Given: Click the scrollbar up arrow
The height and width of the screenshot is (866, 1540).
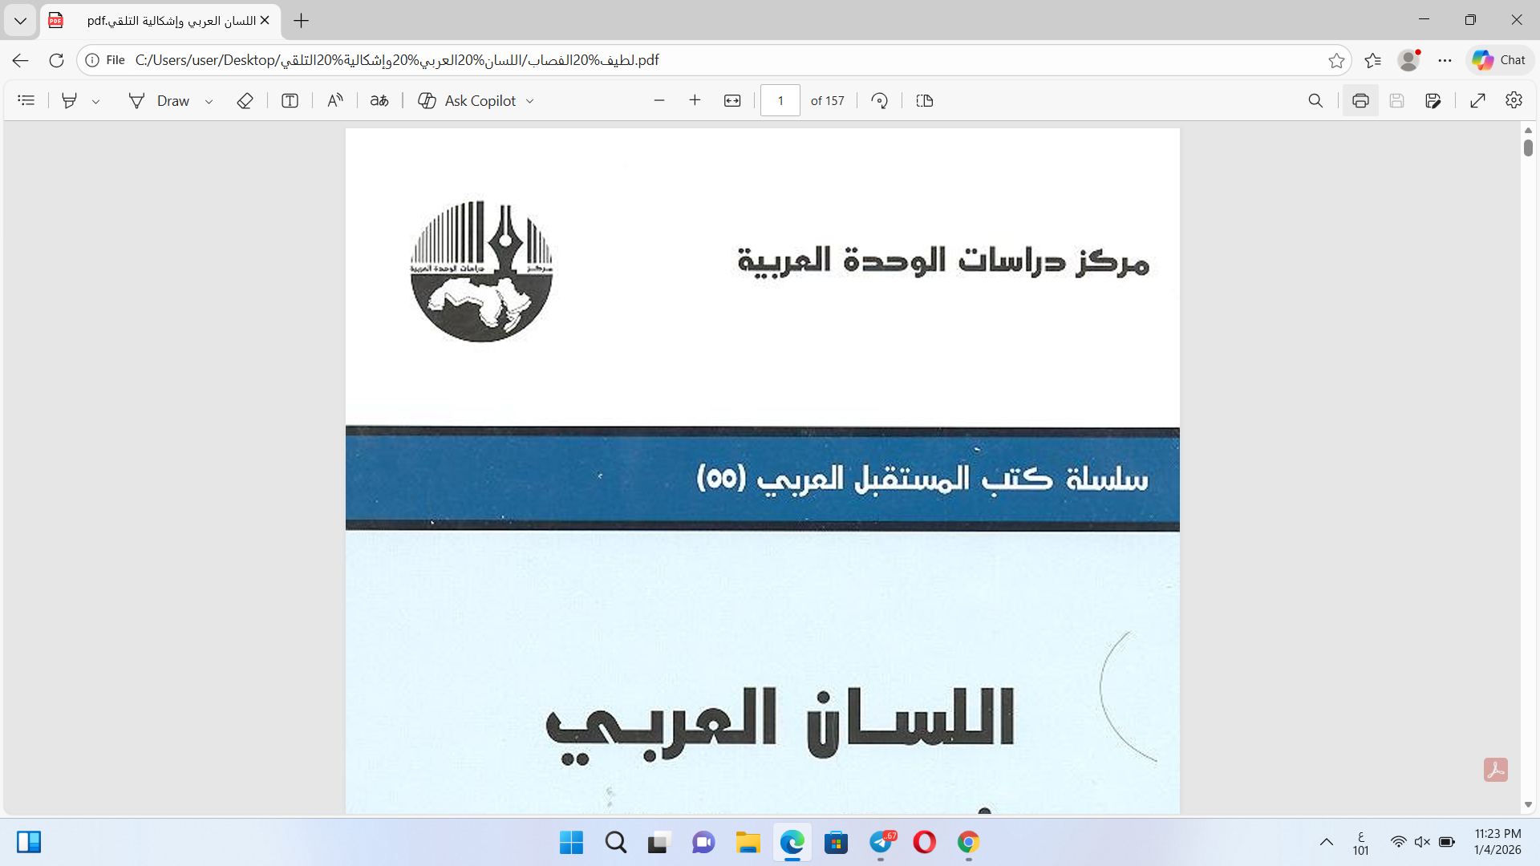Looking at the screenshot, I should pyautogui.click(x=1528, y=130).
